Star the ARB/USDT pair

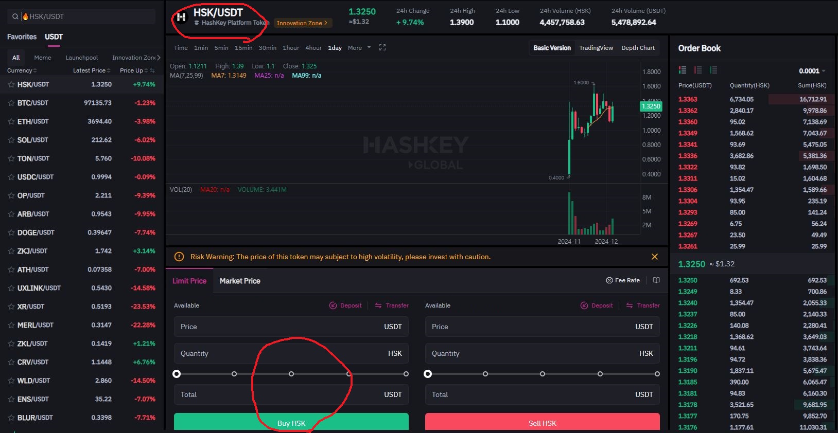[11, 214]
